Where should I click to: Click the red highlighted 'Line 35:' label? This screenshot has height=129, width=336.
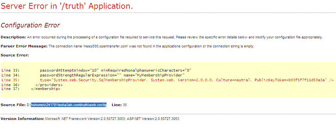tap(10, 80)
